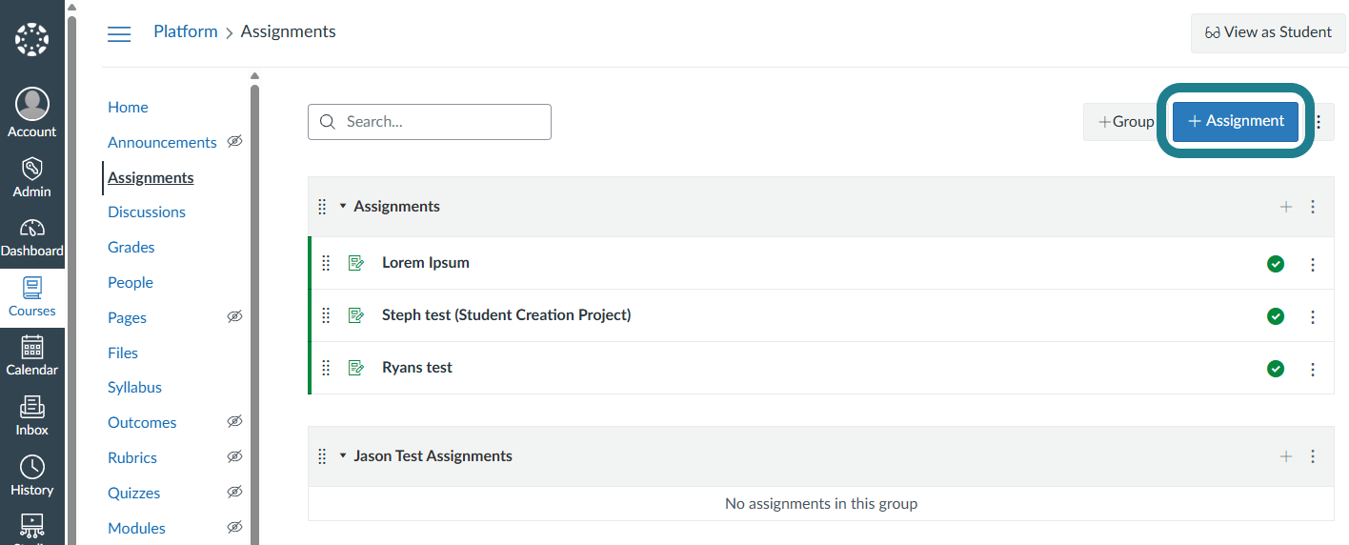Click the hidden eye icon beside Rubrics

click(234, 456)
